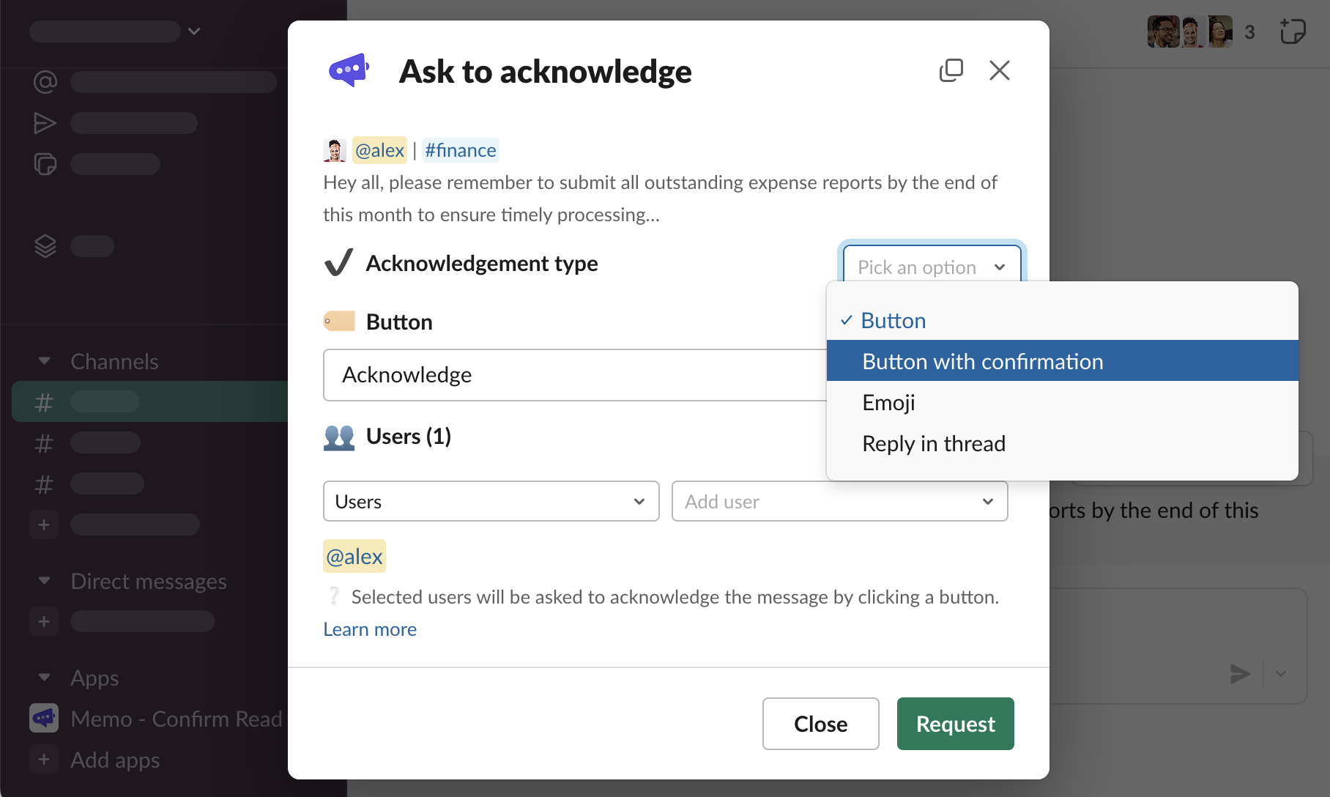Viewport: 1330px width, 797px height.
Task: Click the drafts send icon in sidebar
Action: coord(45,123)
